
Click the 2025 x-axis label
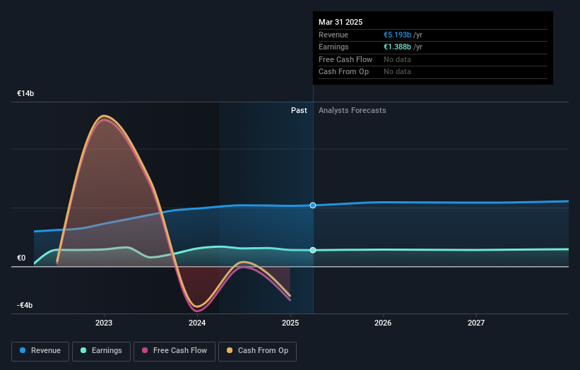click(x=290, y=323)
